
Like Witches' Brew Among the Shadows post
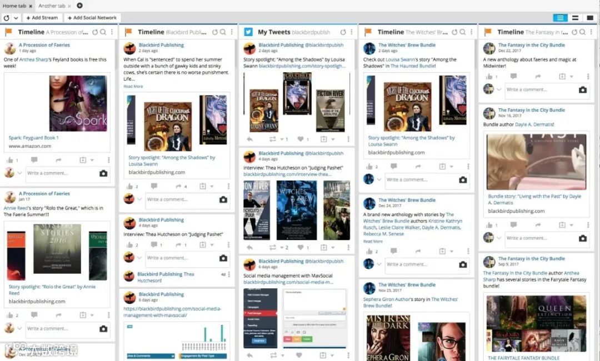pyautogui.click(x=369, y=167)
